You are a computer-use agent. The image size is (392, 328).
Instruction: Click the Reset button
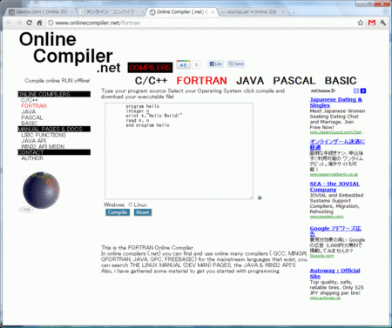pyautogui.click(x=143, y=212)
